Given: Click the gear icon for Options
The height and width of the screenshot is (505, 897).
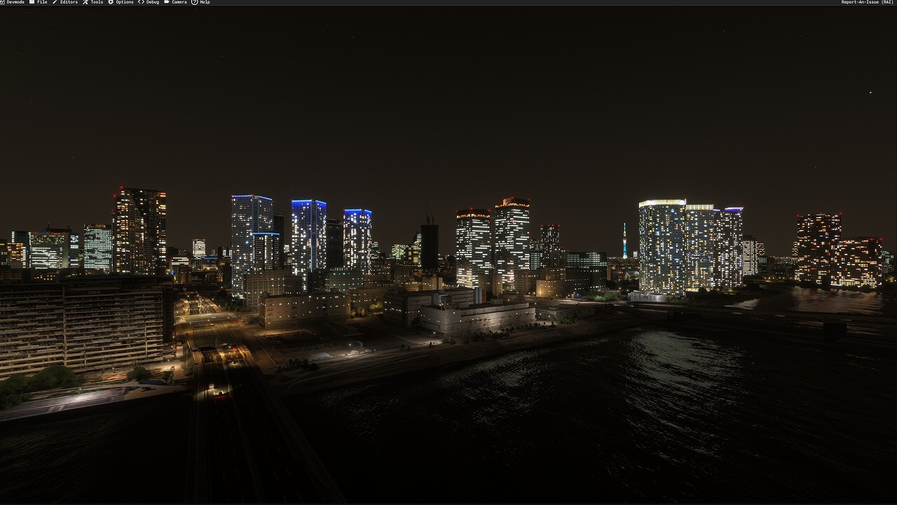Looking at the screenshot, I should click(x=111, y=2).
